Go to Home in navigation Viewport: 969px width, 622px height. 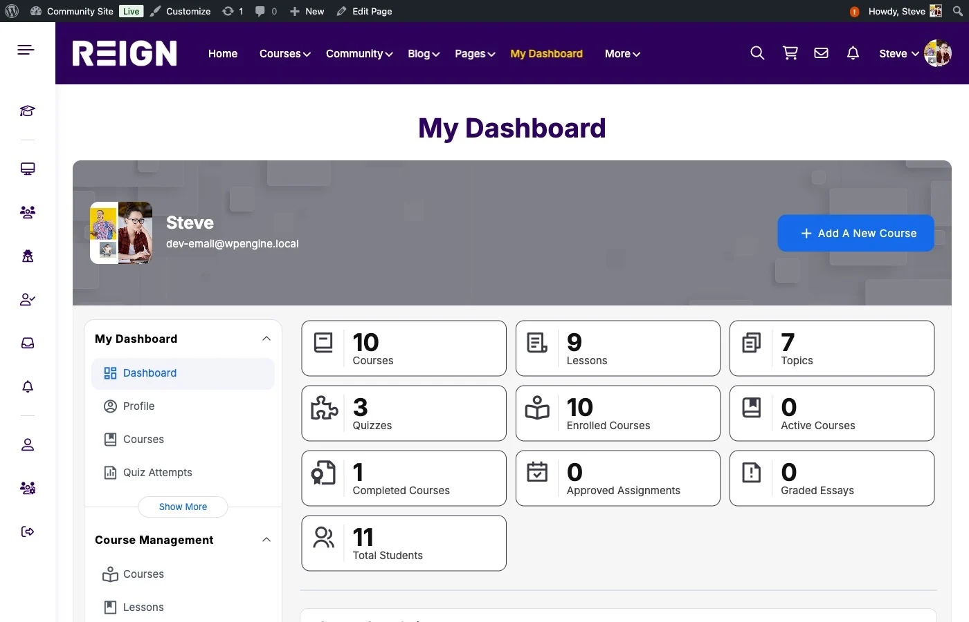click(223, 53)
